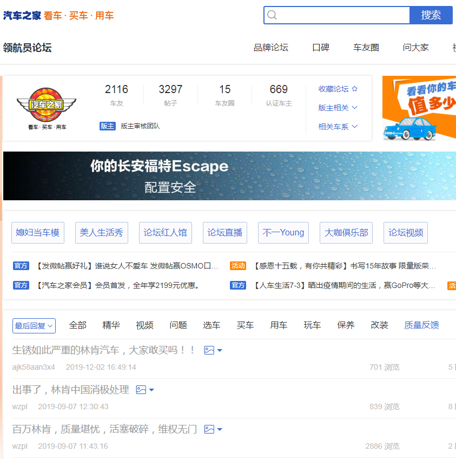Click author name ajk58aan3x4
Viewport: 456px width, 459px height.
[x=34, y=367]
